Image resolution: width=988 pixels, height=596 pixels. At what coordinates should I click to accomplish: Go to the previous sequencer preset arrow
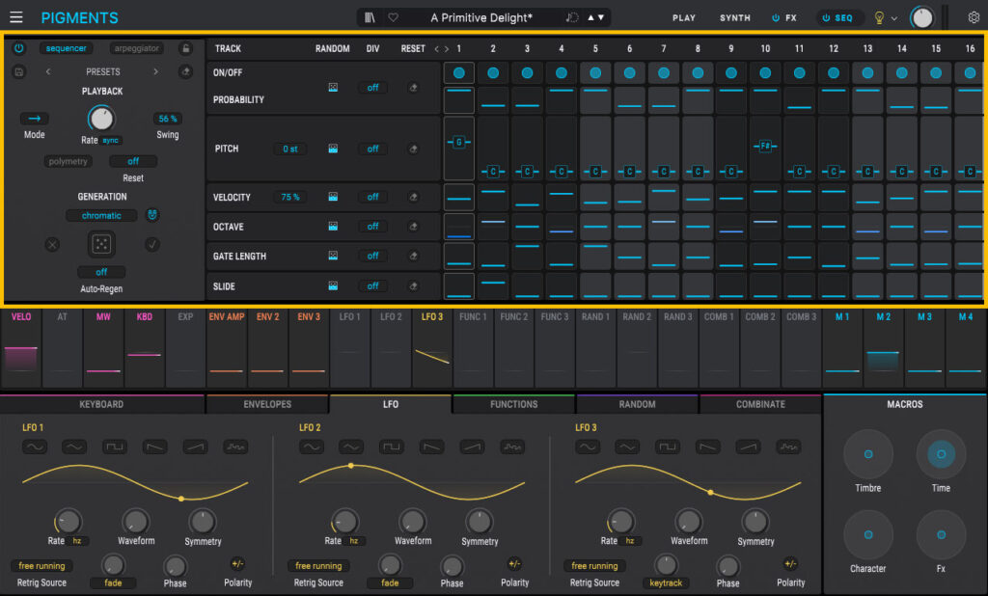click(x=48, y=71)
